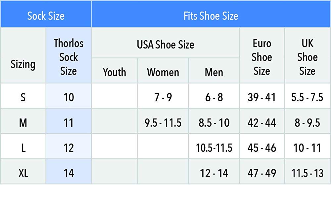Click UK 10 - 11 cell
The width and height of the screenshot is (331, 198).
[307, 146]
